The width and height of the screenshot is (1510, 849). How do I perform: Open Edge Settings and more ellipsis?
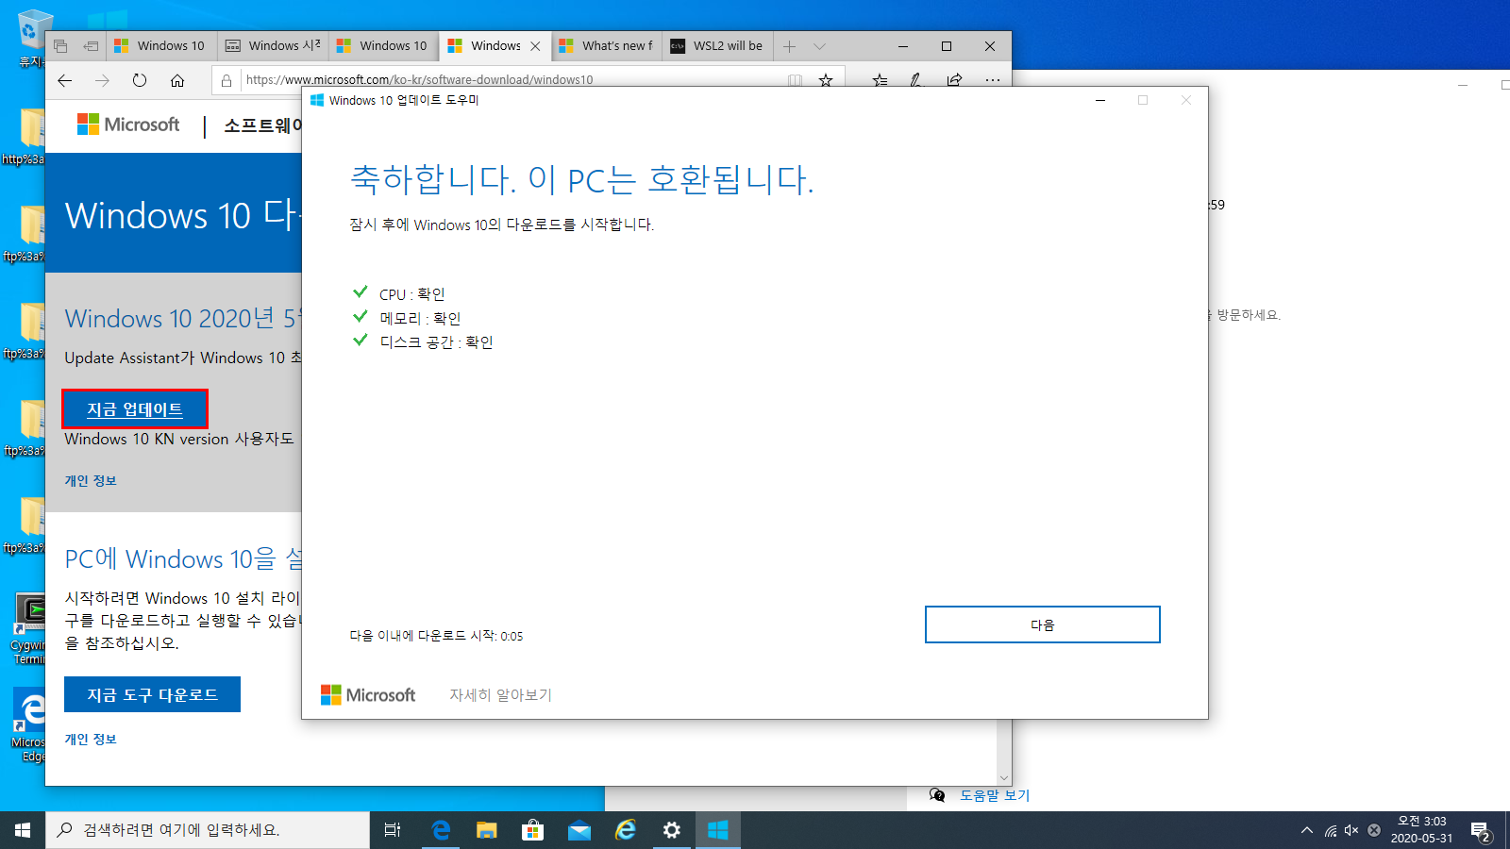(x=993, y=80)
